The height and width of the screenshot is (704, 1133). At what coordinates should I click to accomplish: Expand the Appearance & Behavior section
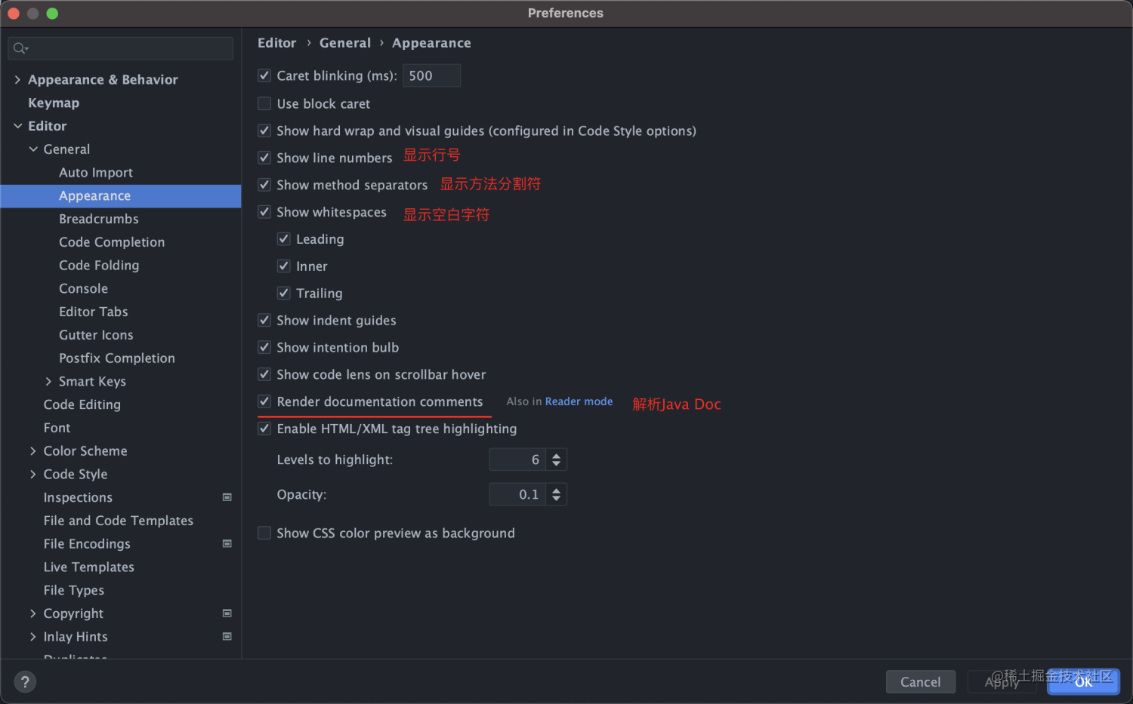pyautogui.click(x=17, y=80)
